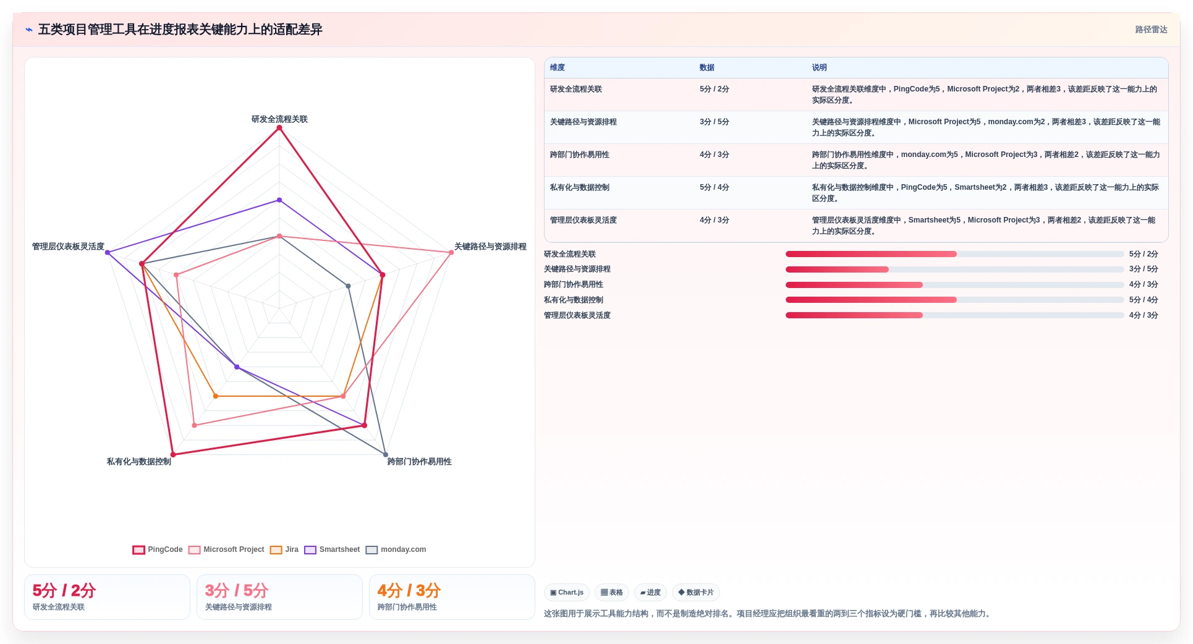Click the 数据 table column header
The image size is (1193, 644).
pos(707,67)
